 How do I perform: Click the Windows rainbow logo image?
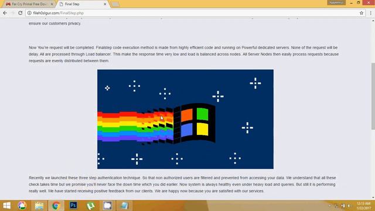185,119
